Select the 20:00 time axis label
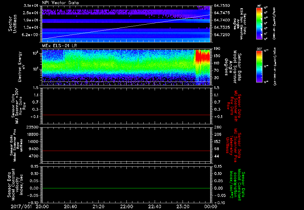 [x=42, y=207]
